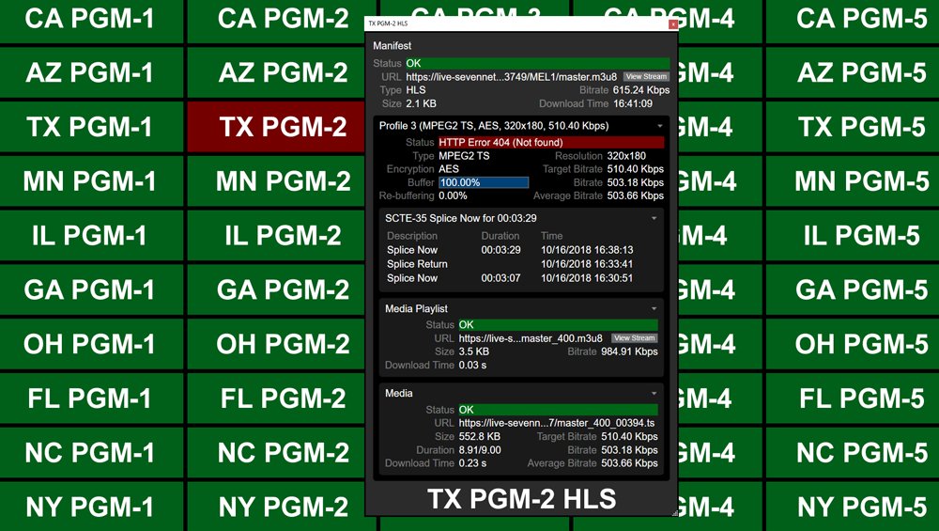Select the AZ PGM-1 tile
This screenshot has height=531, width=939.
(x=91, y=72)
